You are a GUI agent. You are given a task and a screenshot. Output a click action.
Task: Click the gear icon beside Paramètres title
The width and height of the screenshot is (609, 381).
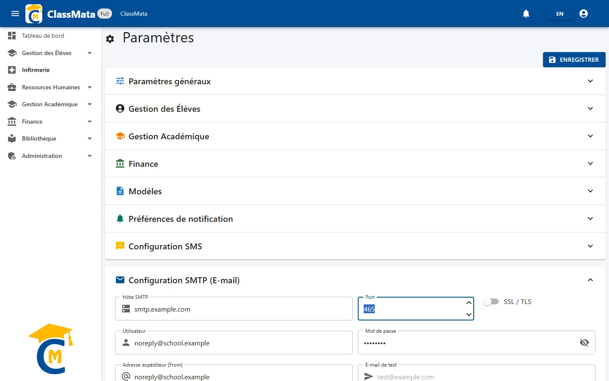(110, 39)
